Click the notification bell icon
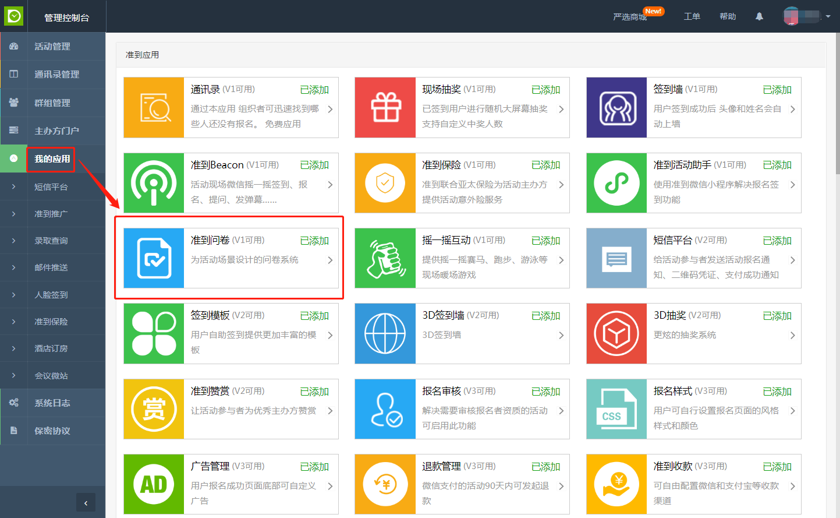The width and height of the screenshot is (840, 518). click(x=759, y=16)
